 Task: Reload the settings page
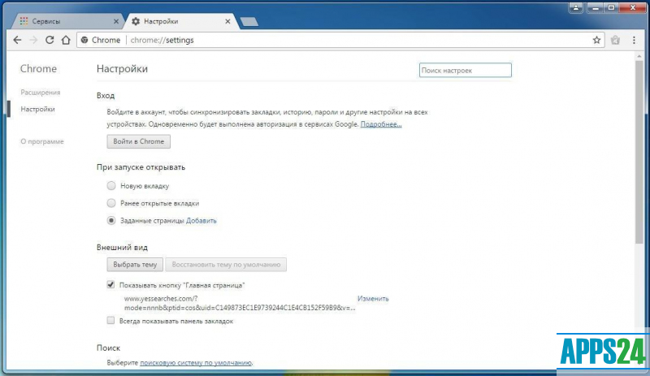point(50,40)
